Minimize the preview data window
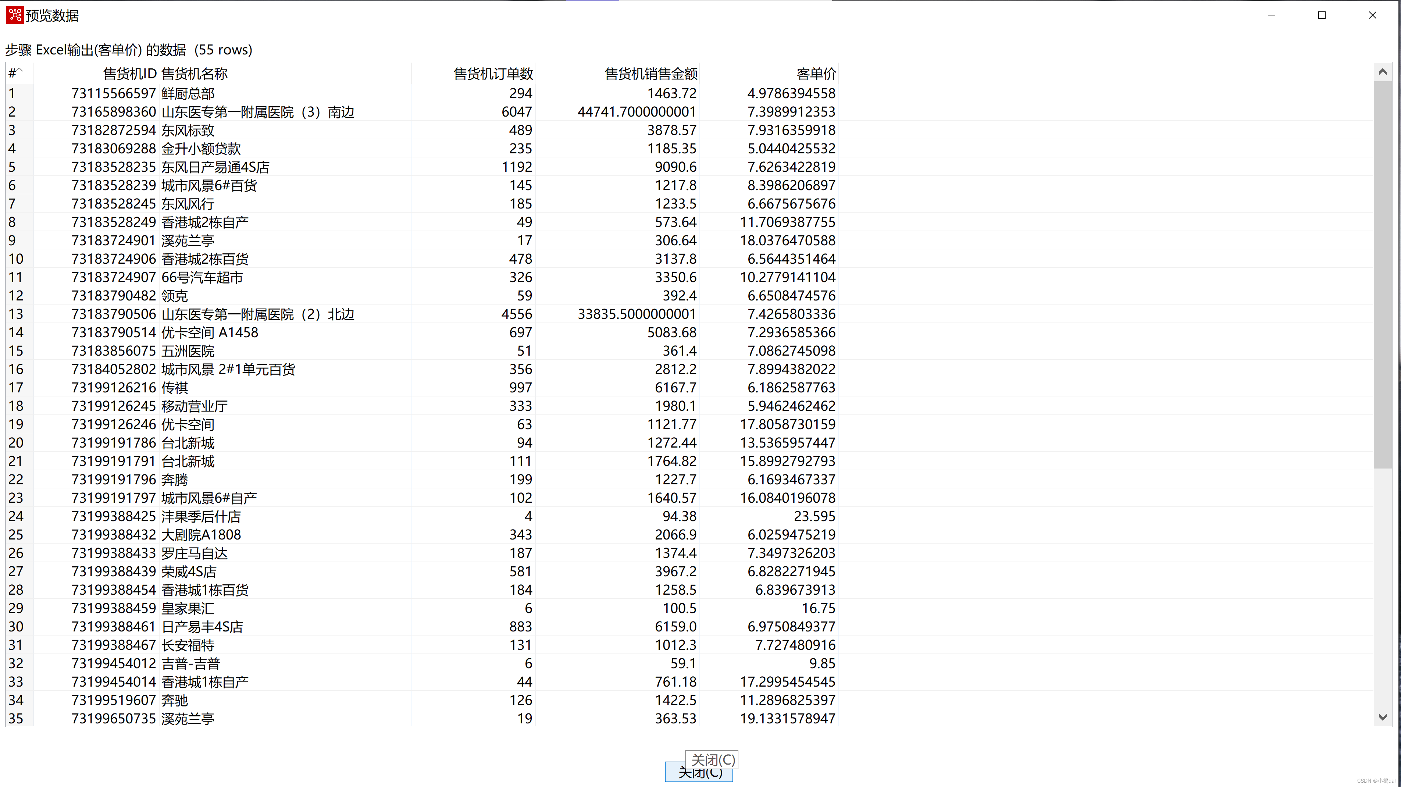 (1271, 15)
